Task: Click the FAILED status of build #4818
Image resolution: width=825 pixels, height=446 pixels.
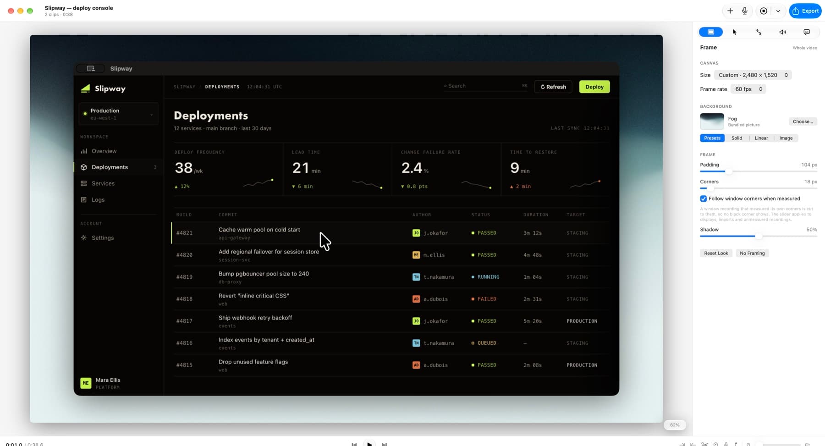Action: 484,299
